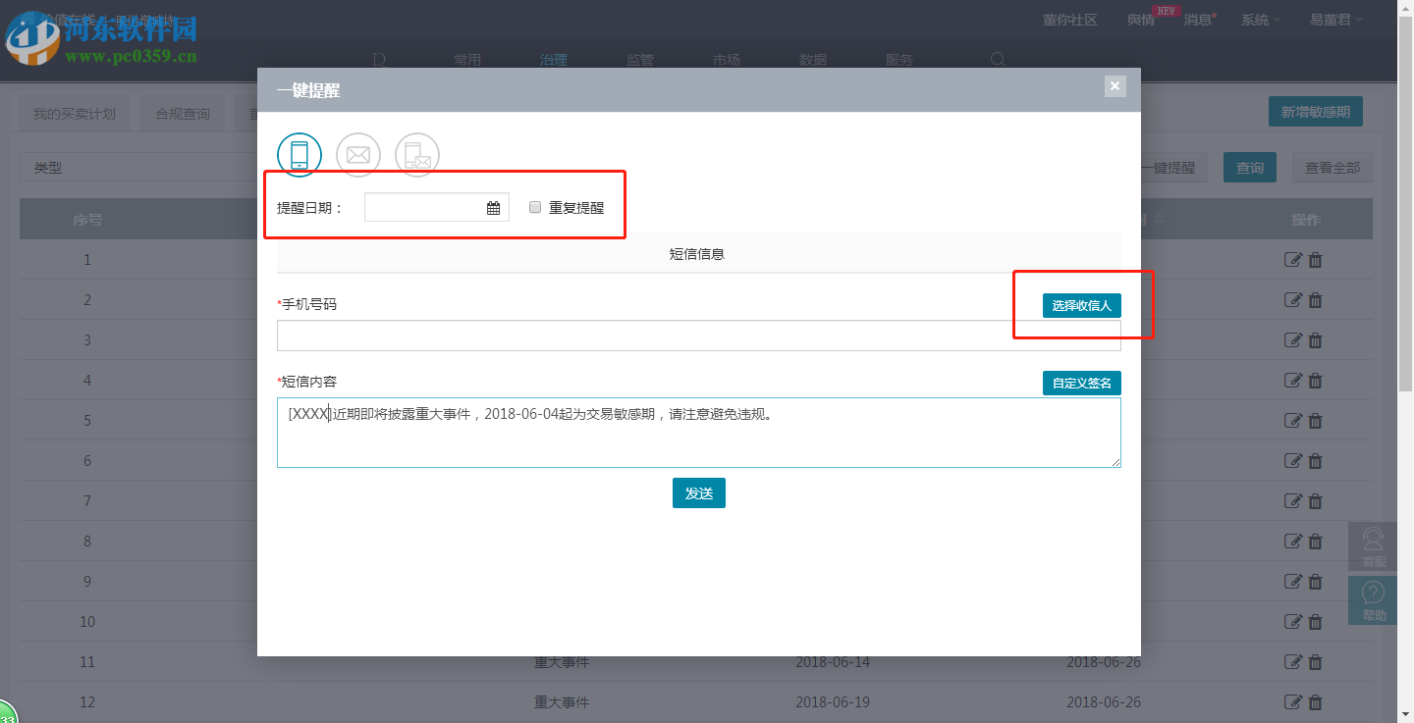
Task: Click the search magnifier in top navigation
Action: 998,59
